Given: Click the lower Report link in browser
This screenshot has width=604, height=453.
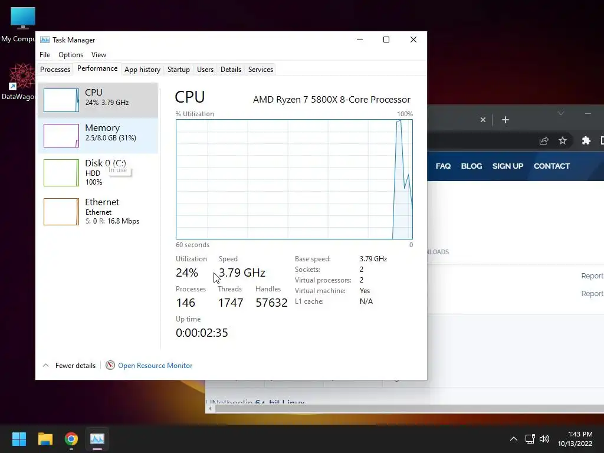Looking at the screenshot, I should [x=592, y=294].
